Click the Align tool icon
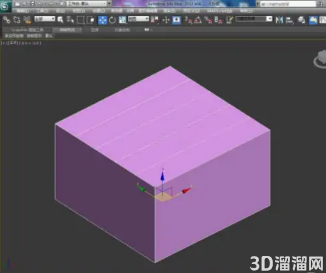The width and height of the screenshot is (326, 273). pos(289,20)
